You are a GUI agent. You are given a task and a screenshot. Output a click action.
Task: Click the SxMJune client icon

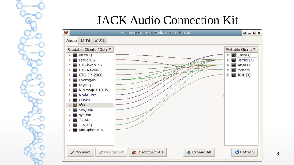(x=75, y=110)
